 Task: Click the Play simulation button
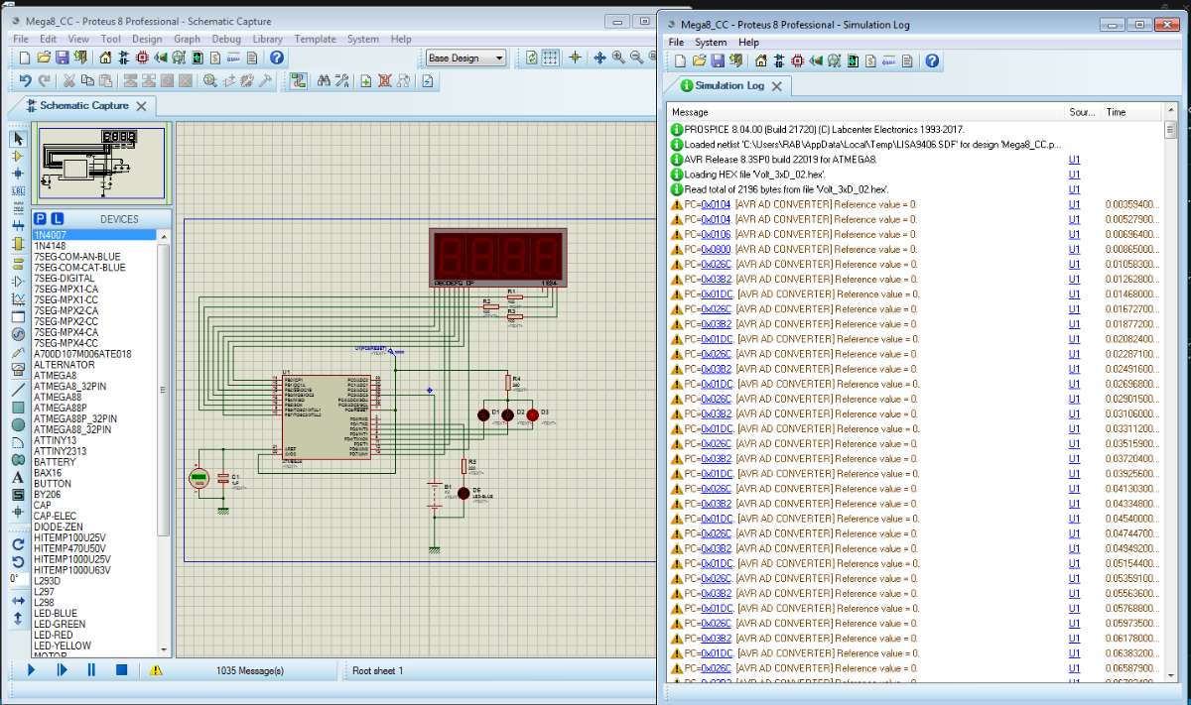click(31, 670)
